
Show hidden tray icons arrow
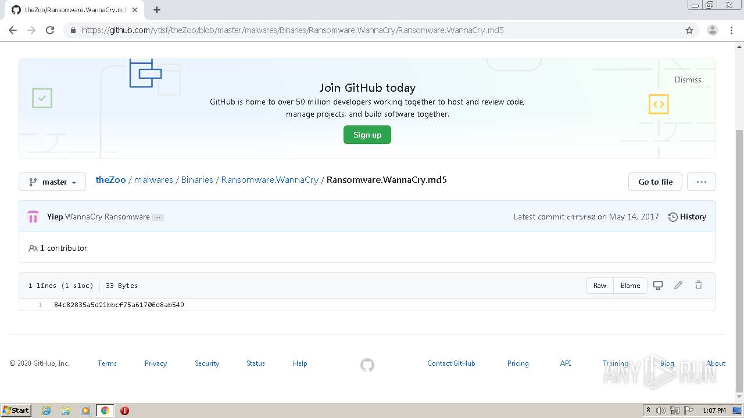(x=648, y=410)
